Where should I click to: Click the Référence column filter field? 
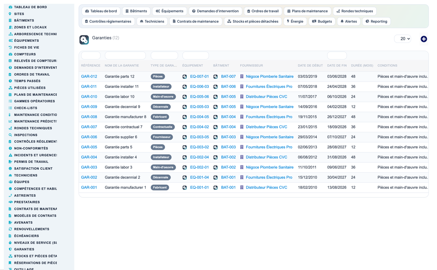coord(91,56)
